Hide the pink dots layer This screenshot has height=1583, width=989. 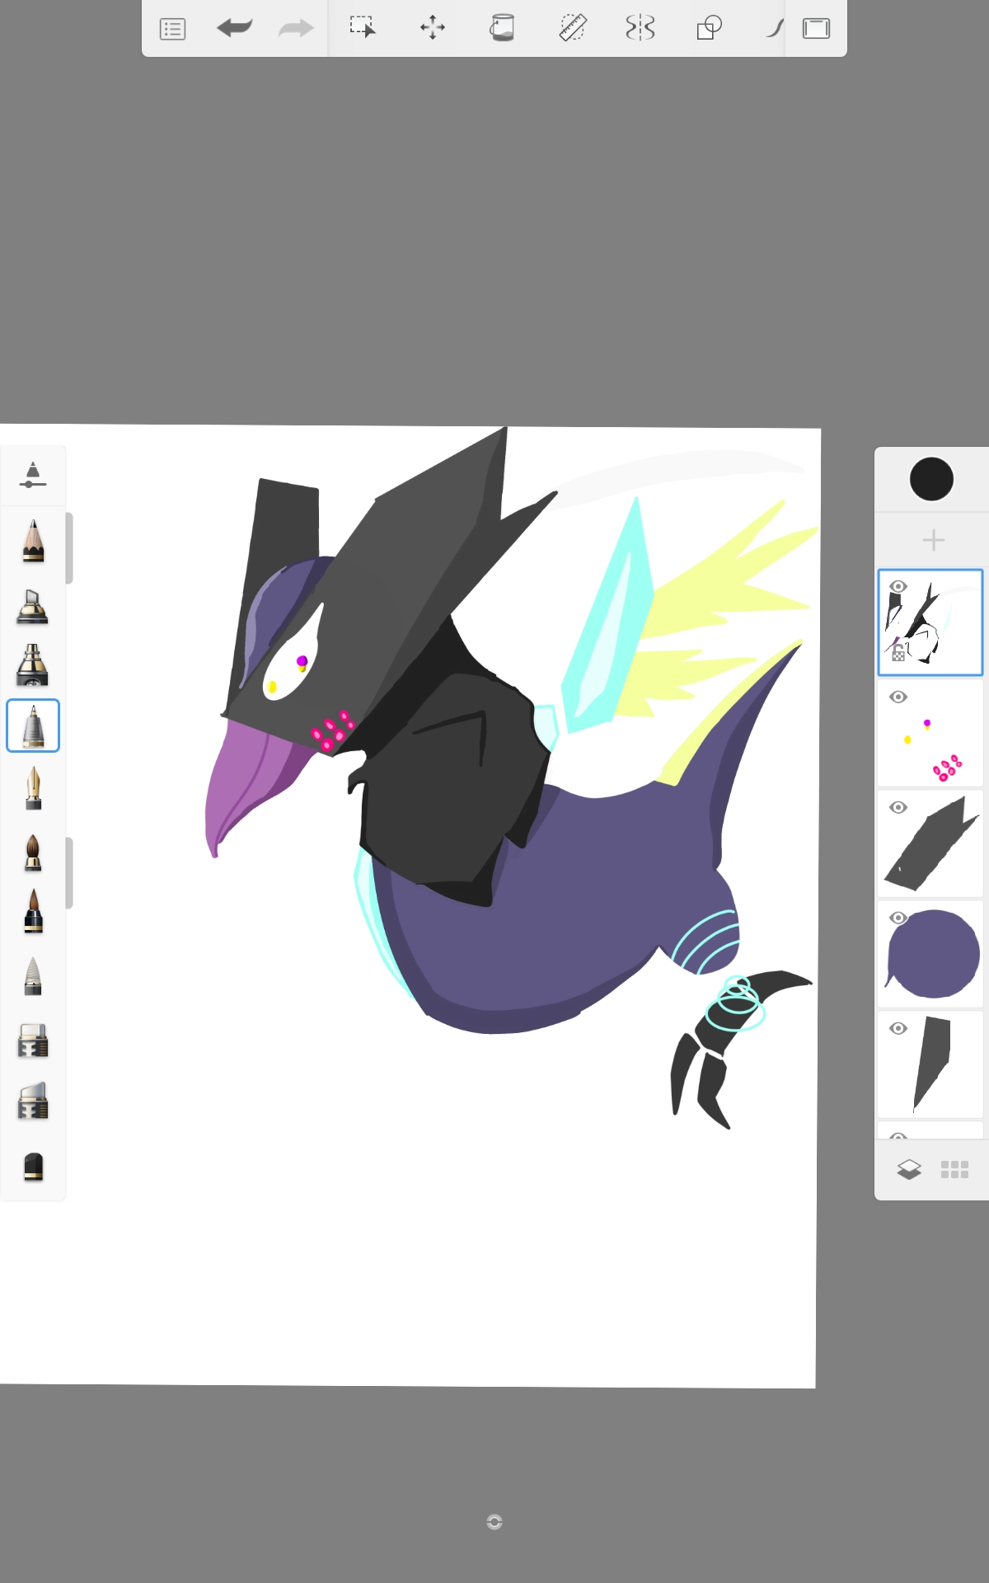[898, 697]
